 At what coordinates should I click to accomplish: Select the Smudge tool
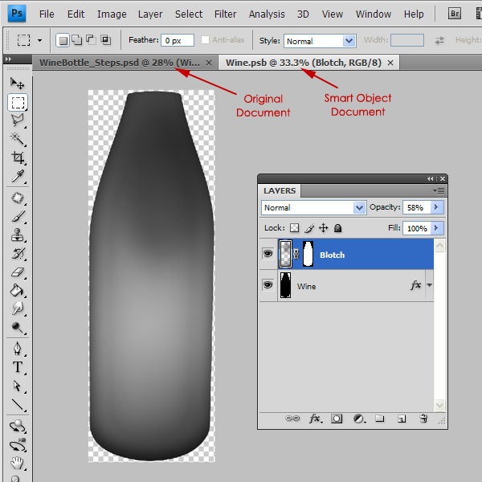coord(17,308)
